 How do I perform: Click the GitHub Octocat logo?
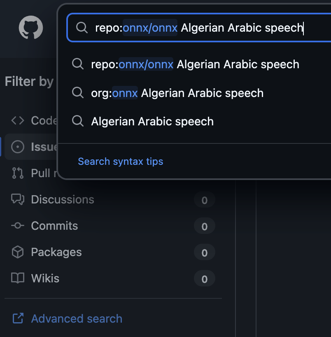(31, 28)
